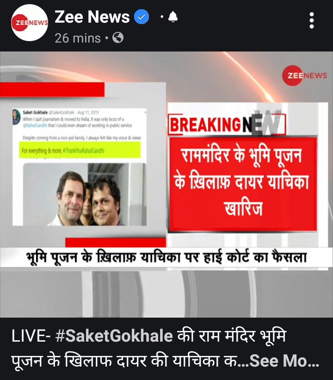Viewport: 333px width, 380px height.
Task: Tap the small Saket Gokhale avatar in the tweet
Action: click(x=16, y=117)
